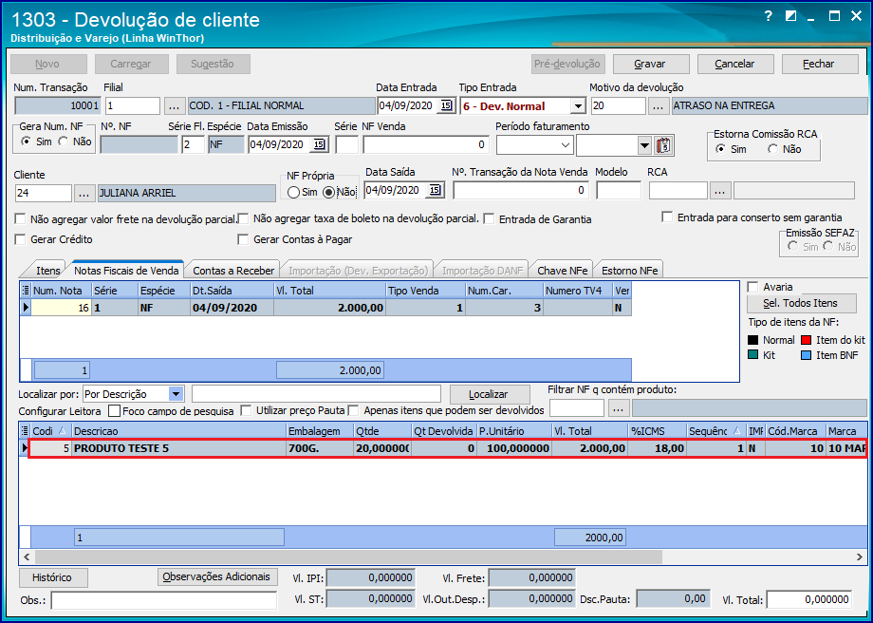
Task: Click scroll left arrow in items grid
Action: click(x=27, y=557)
